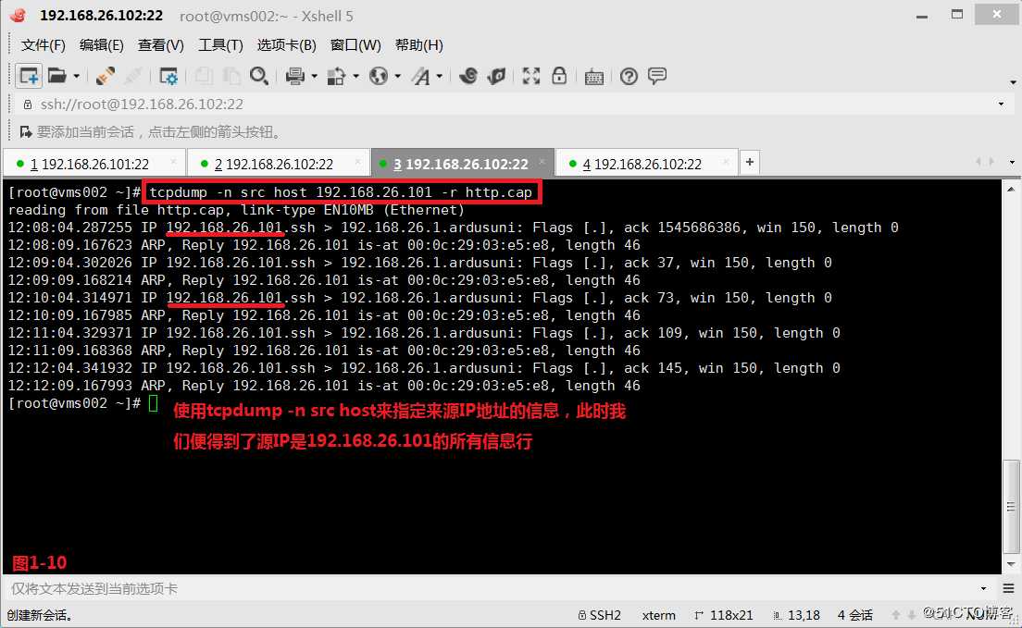Click the 4 会话 session count
This screenshot has height=628, width=1022.
[855, 615]
